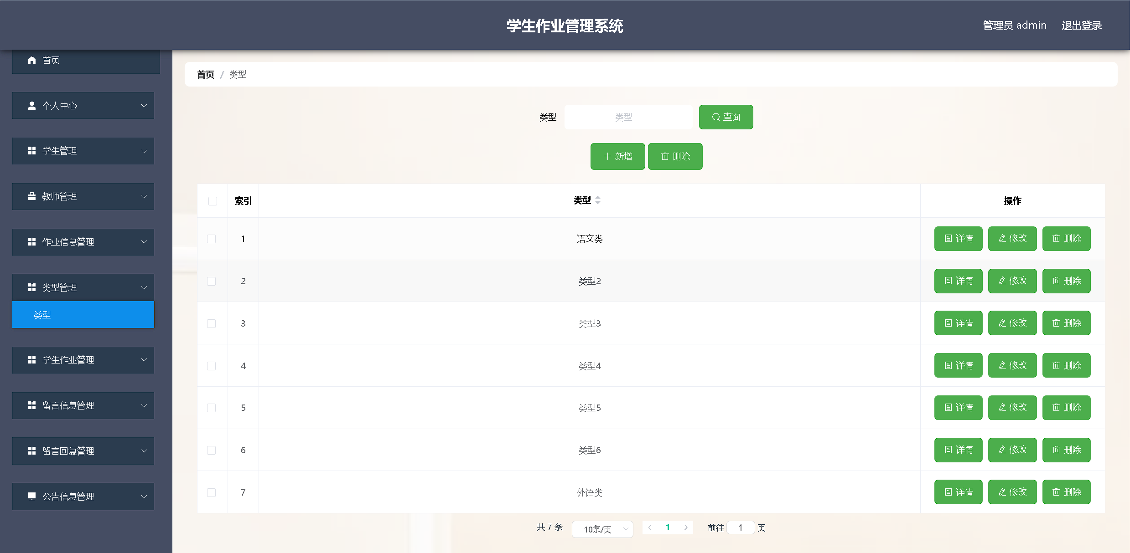Tick the checkbox for row 语文类

click(x=212, y=239)
